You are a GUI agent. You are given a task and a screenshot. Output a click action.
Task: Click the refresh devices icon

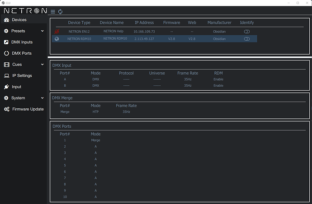(60, 12)
